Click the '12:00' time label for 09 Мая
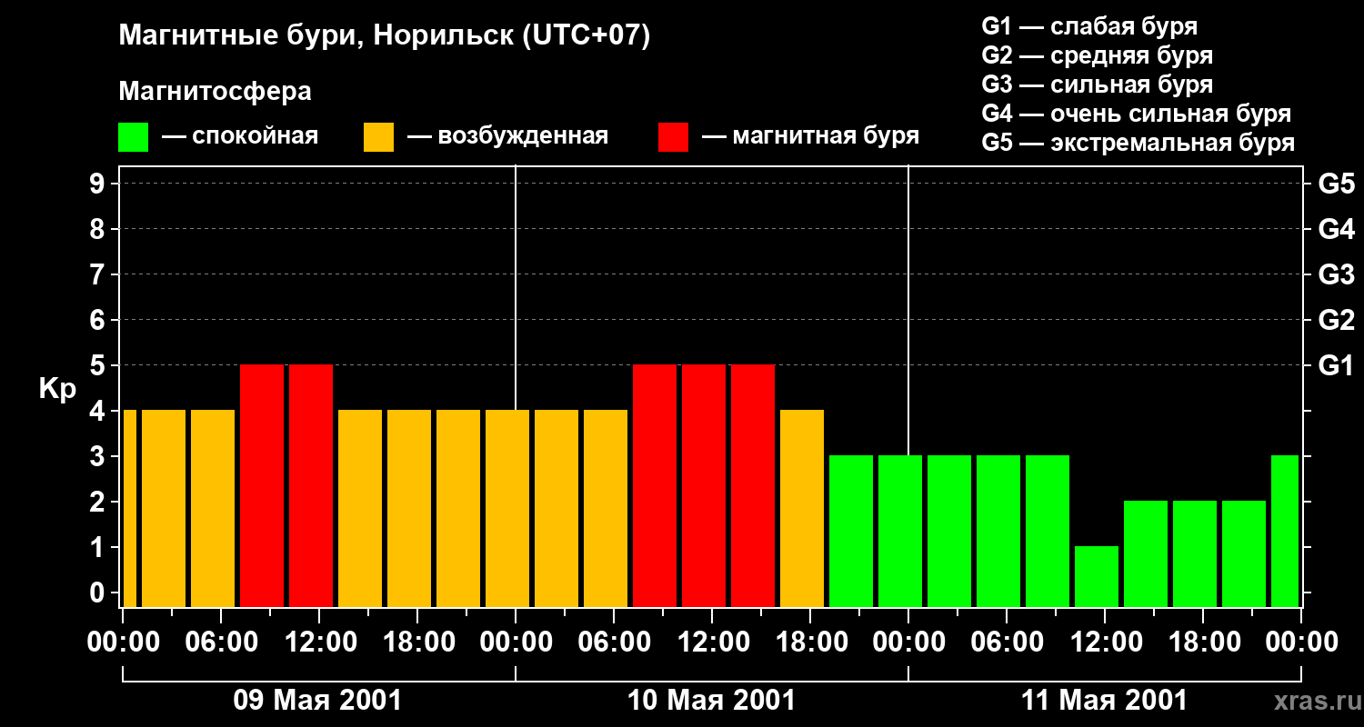This screenshot has width=1364, height=727. coord(319,642)
